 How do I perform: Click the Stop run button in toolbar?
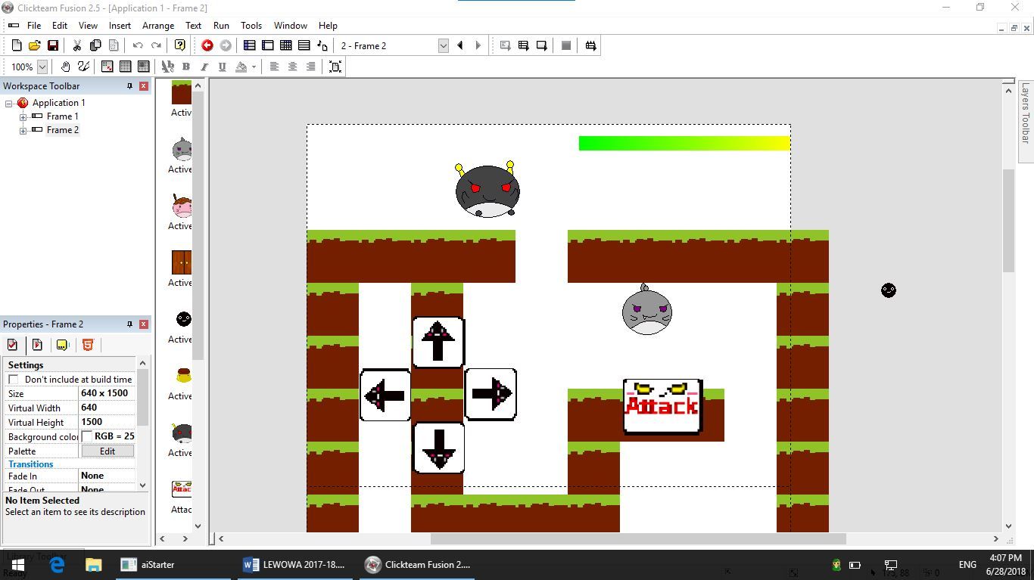565,46
